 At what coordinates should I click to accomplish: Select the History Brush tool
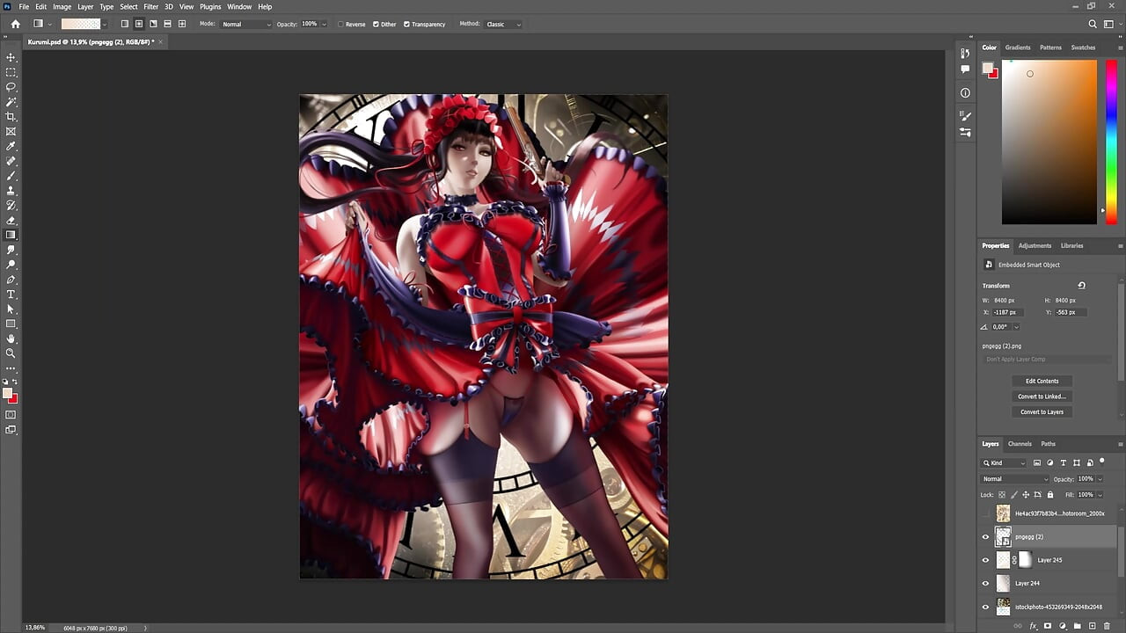[x=11, y=206]
